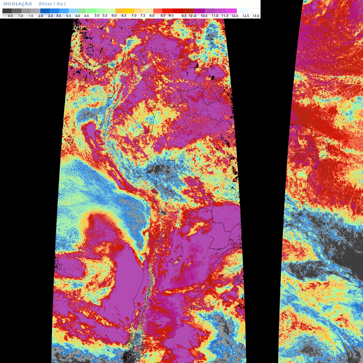
Task: Click the '3.0' scale value
Action: coord(58,16)
